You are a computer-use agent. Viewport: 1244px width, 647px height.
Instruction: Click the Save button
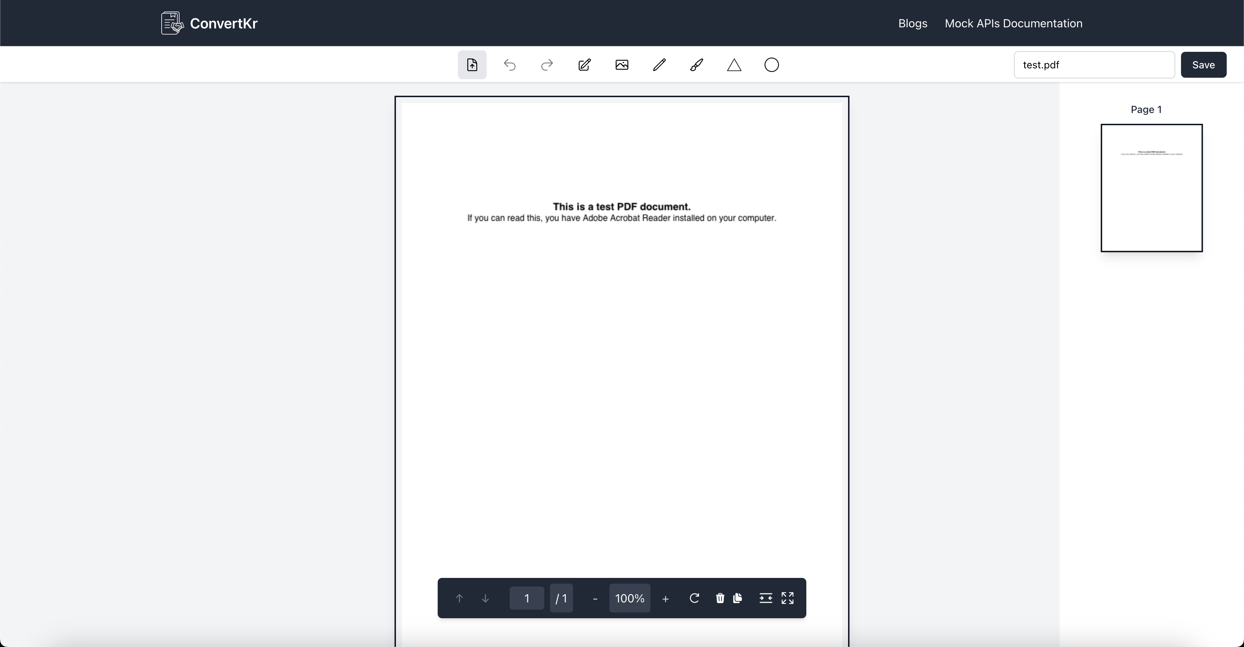pyautogui.click(x=1203, y=65)
